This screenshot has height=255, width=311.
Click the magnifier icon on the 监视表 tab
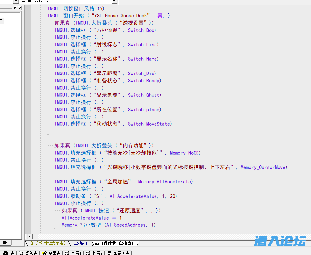(x=21, y=253)
